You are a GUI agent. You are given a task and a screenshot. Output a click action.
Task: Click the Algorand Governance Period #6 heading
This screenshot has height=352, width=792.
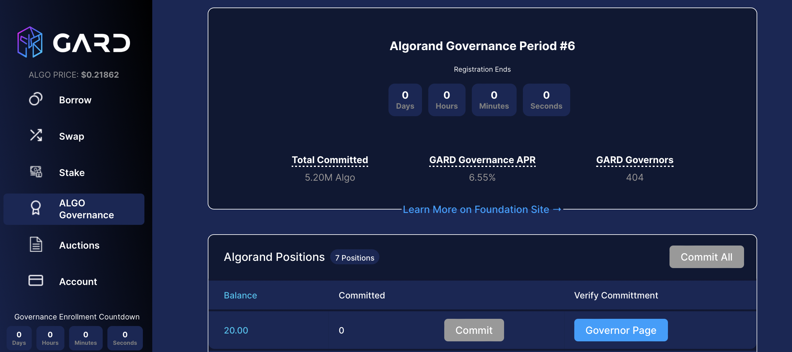pos(482,46)
